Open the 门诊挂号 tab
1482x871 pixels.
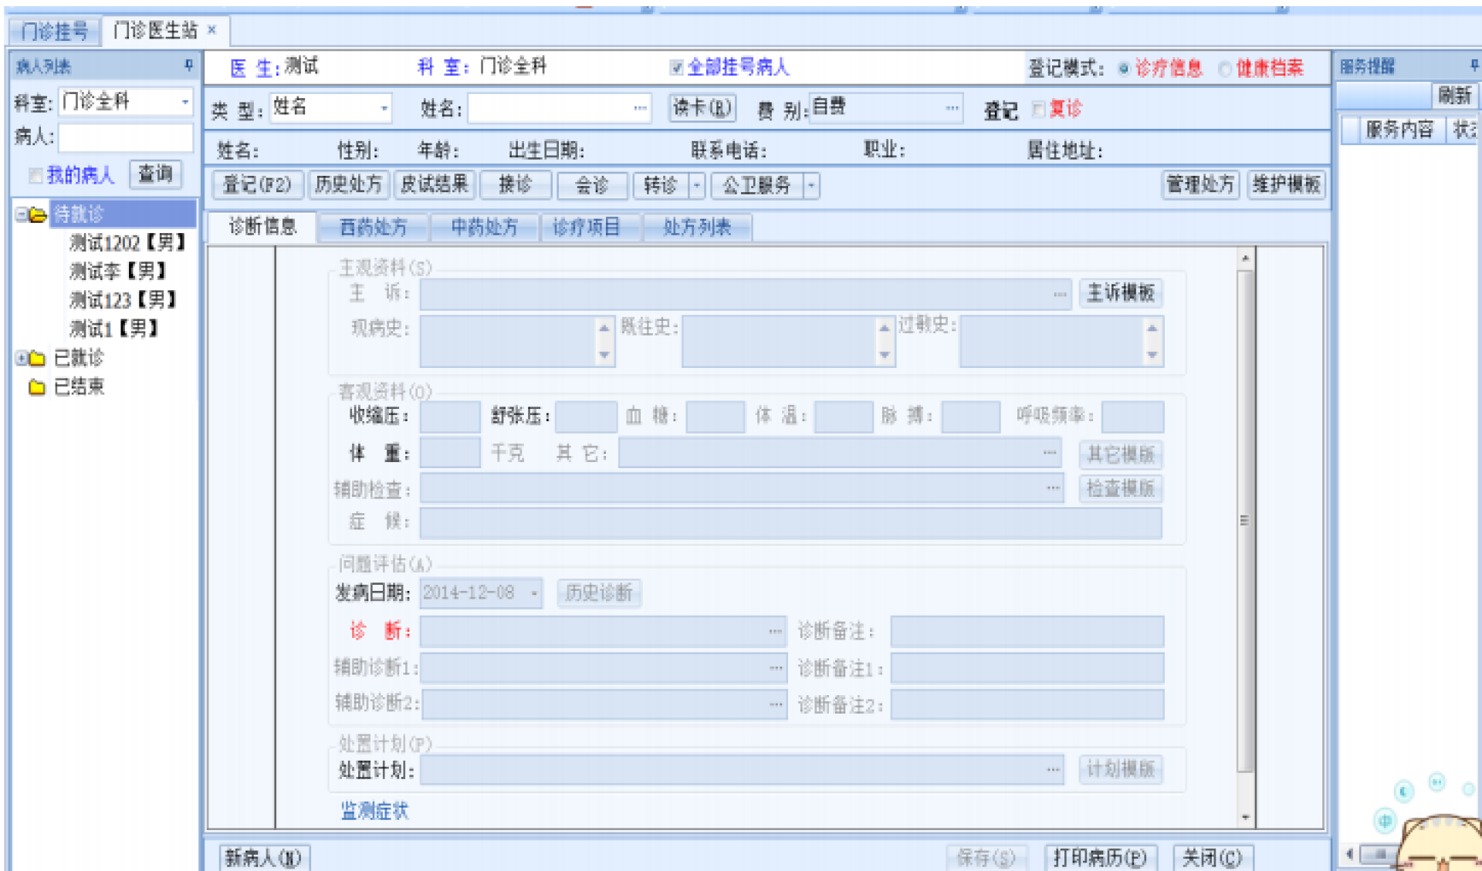coord(54,31)
